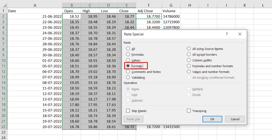The width and height of the screenshot is (272, 140).
Task: Select column C header
Action: point(90,5)
